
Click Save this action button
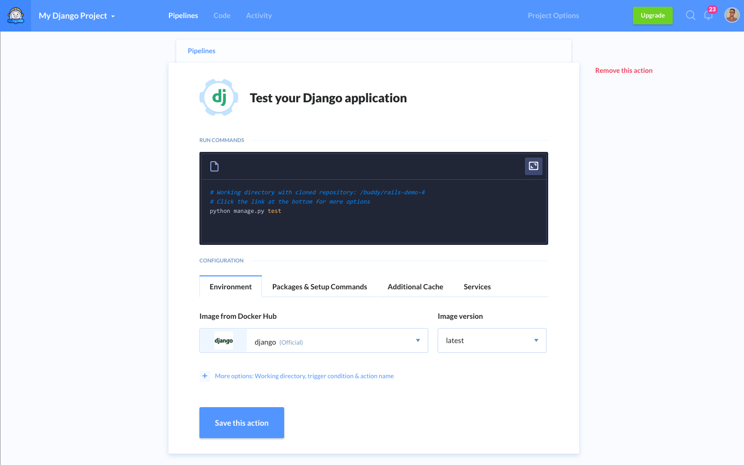pos(242,423)
